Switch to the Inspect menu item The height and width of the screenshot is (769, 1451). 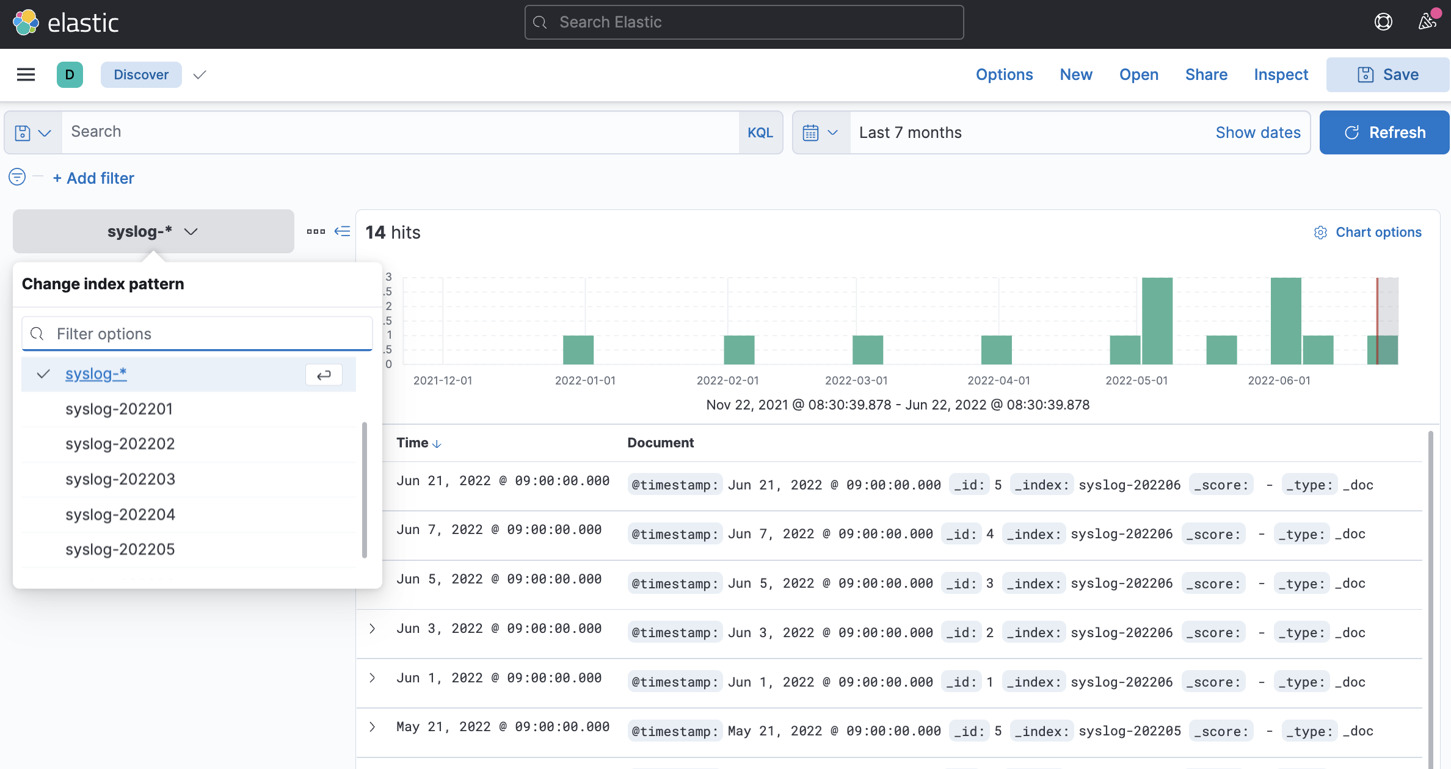[1280, 74]
